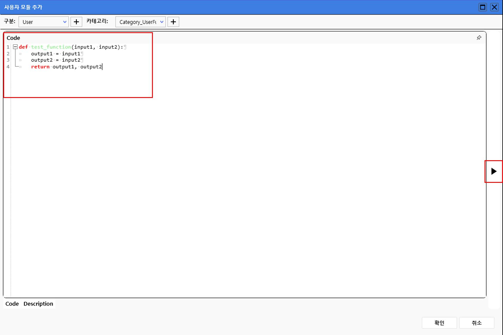Open the 카테고리 dropdown showing Category_UserFu
Viewport: 503px width, 335px height.
(x=140, y=22)
